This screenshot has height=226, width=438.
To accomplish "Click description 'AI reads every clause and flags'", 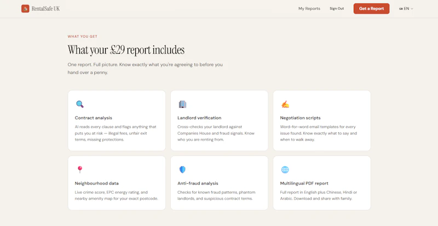I will (116, 134).
